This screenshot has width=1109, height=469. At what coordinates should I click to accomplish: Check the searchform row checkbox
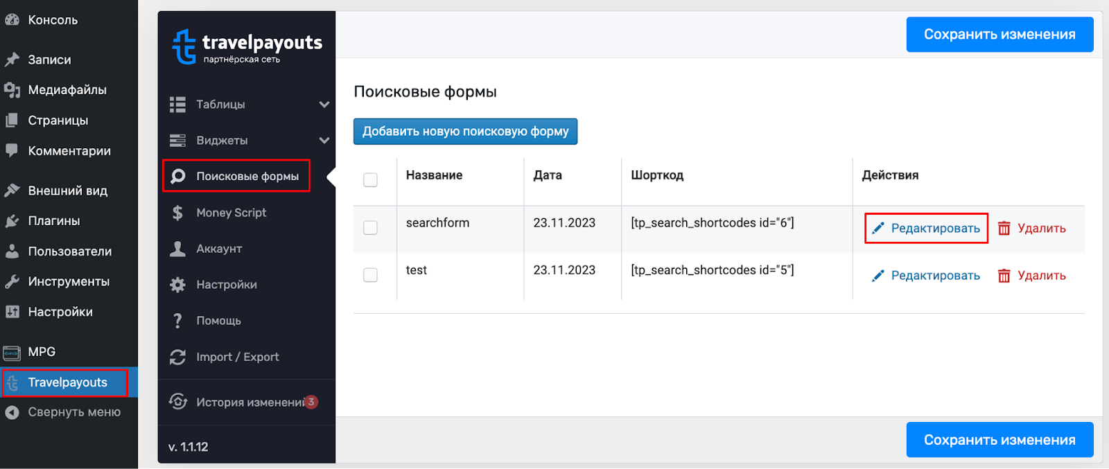pos(371,228)
